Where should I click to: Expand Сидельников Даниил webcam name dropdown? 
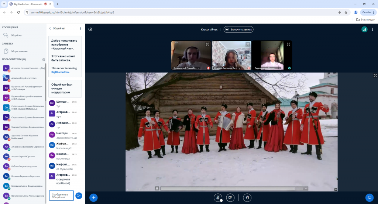tap(268, 68)
